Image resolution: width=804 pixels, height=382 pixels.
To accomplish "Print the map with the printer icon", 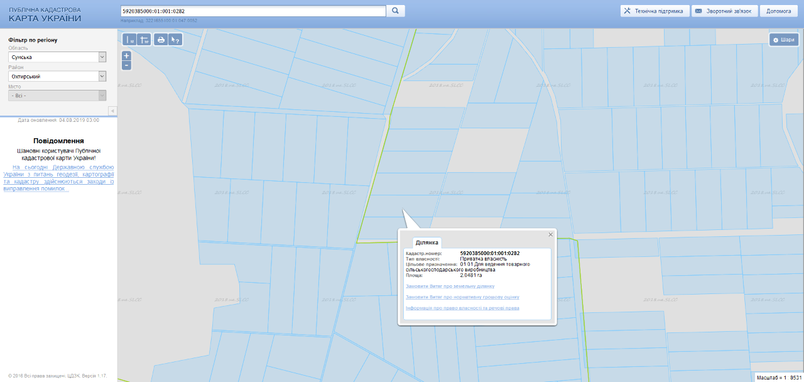I will click(161, 40).
